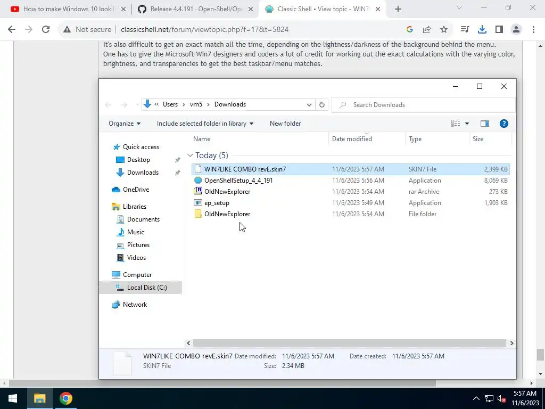Open Chrome profile avatar
The width and height of the screenshot is (545, 409).
click(516, 30)
